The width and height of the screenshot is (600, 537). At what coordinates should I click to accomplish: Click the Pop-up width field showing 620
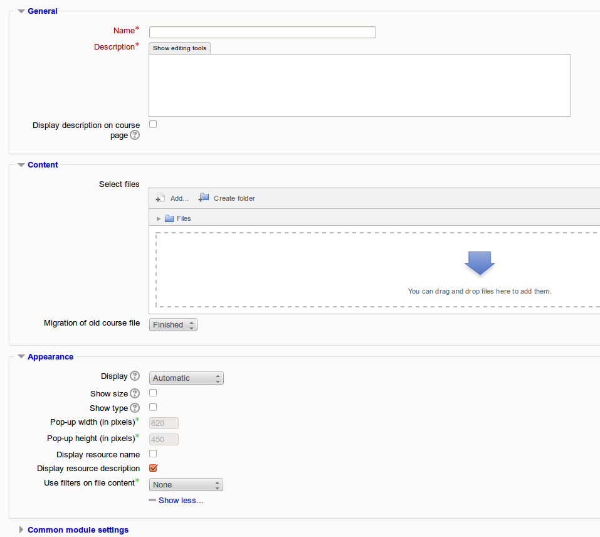click(164, 423)
